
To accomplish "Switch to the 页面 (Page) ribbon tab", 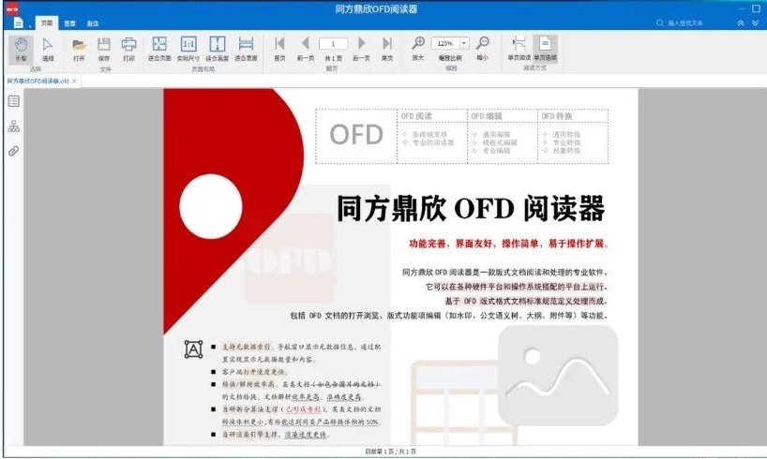I will click(x=47, y=23).
